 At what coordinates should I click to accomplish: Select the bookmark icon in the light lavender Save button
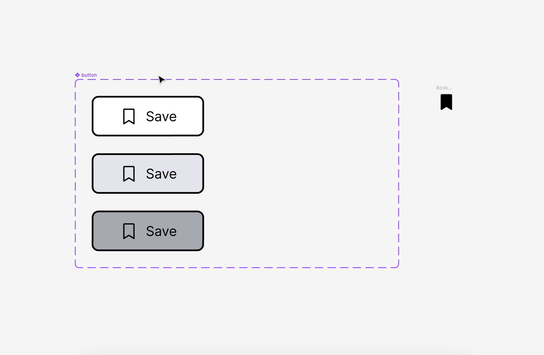pos(129,174)
